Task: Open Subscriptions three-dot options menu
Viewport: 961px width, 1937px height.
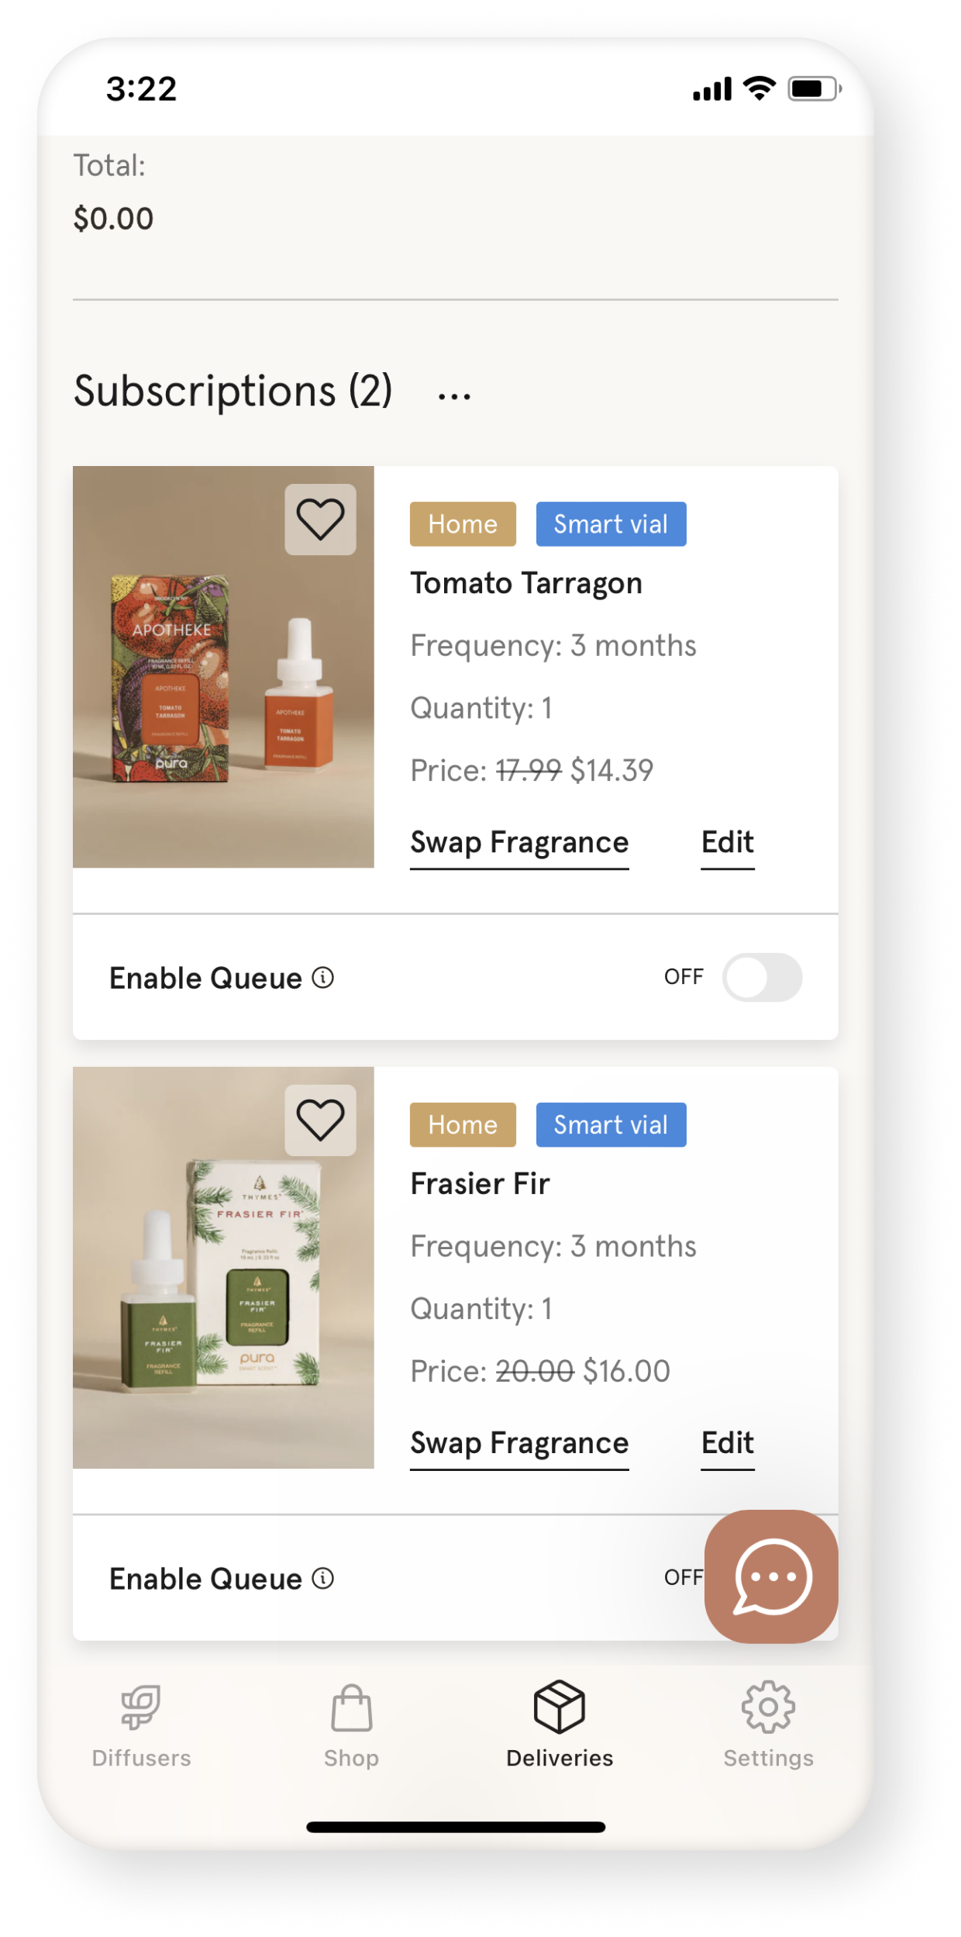Action: [x=454, y=397]
